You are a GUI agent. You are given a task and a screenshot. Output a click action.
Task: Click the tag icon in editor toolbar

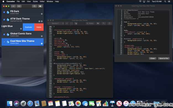tap(98, 23)
